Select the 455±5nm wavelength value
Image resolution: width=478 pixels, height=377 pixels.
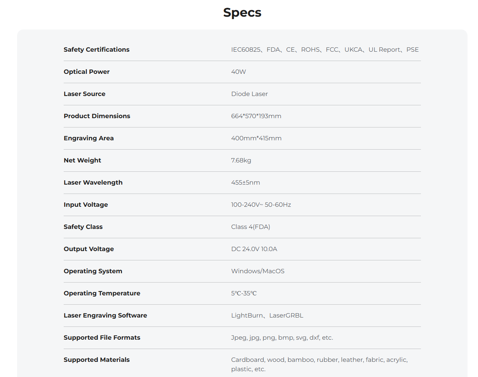245,182
